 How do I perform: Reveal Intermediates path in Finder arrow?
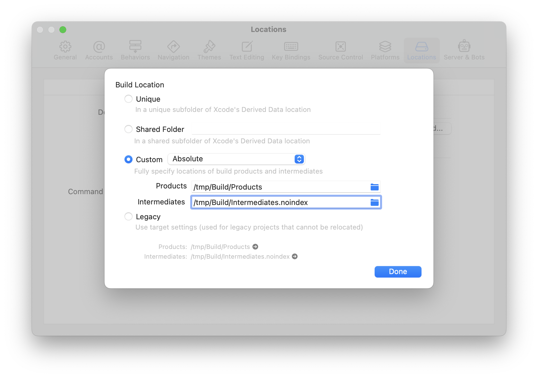coord(295,256)
